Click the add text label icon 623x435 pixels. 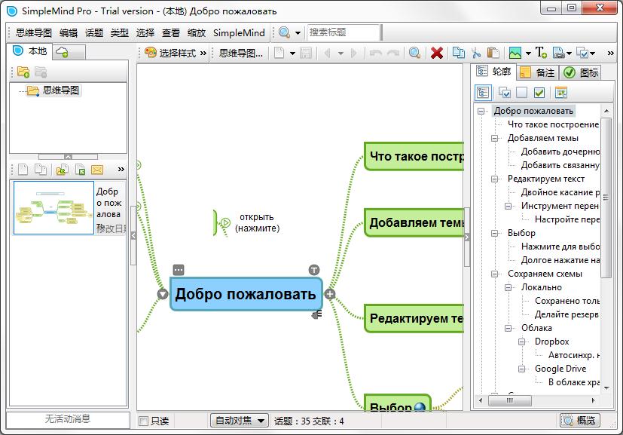(x=541, y=53)
